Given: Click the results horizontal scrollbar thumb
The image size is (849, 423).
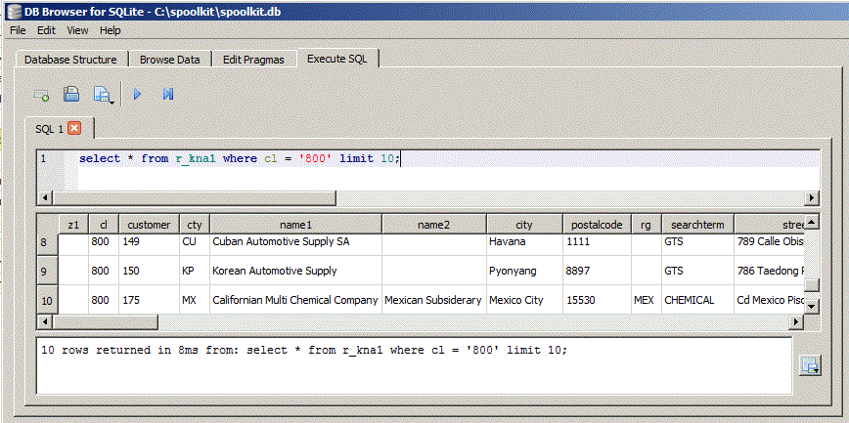Looking at the screenshot, I should tap(105, 321).
